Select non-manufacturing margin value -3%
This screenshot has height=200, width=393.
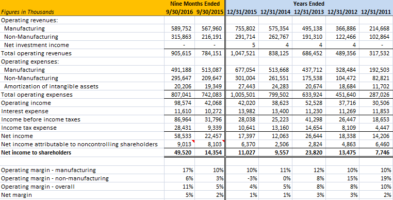253,178
